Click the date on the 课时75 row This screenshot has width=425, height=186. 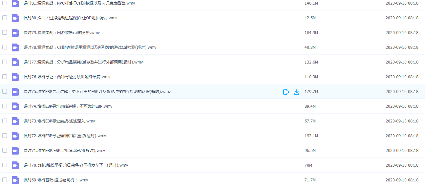click(402, 92)
